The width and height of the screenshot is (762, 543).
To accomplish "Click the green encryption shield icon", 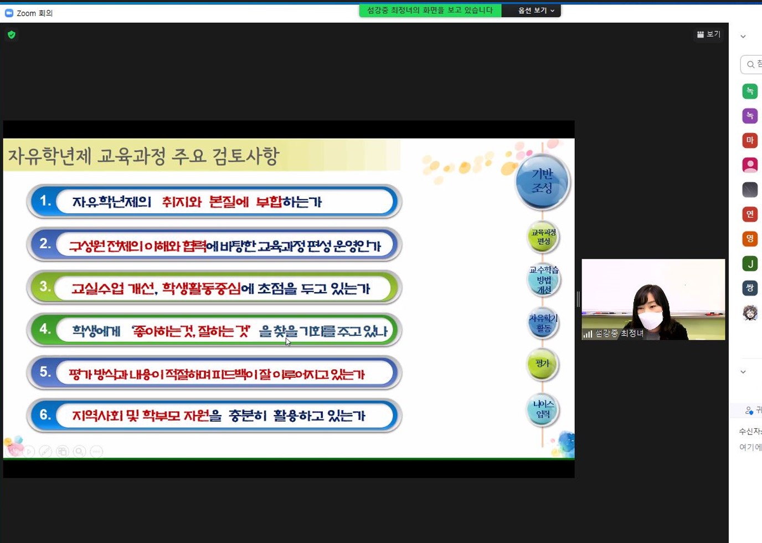I will [12, 35].
